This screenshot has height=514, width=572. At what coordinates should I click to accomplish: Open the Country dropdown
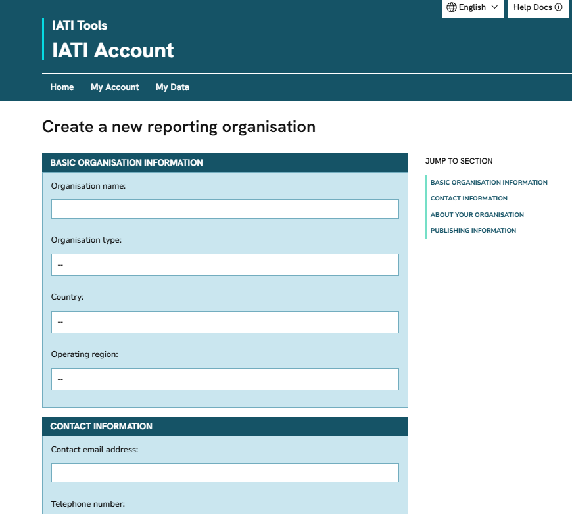(x=225, y=322)
